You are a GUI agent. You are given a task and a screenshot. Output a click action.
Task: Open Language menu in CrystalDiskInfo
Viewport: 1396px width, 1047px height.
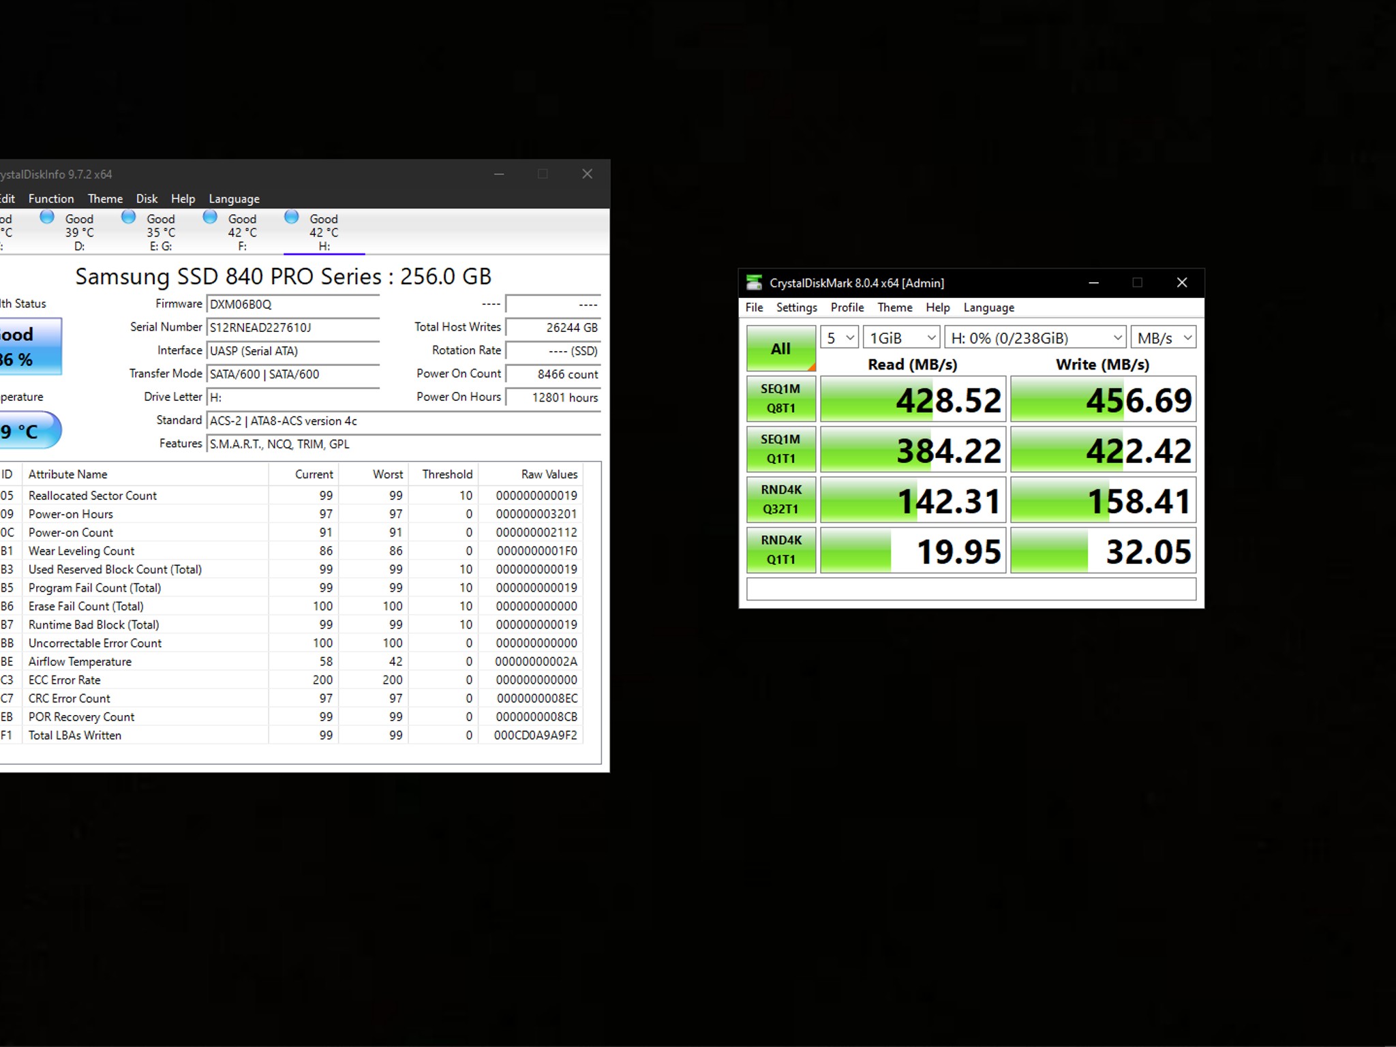tap(234, 198)
